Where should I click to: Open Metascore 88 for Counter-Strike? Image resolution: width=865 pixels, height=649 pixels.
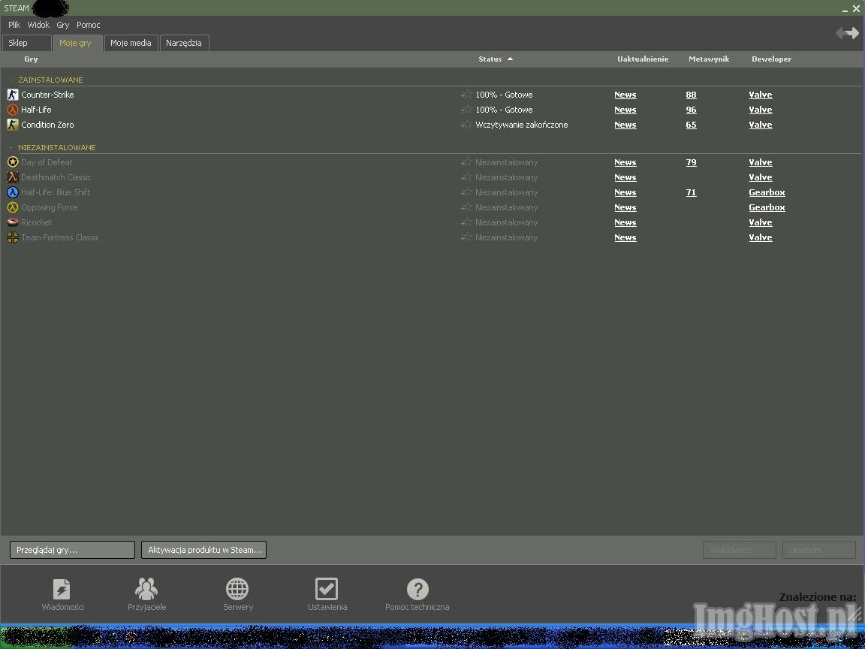(691, 95)
